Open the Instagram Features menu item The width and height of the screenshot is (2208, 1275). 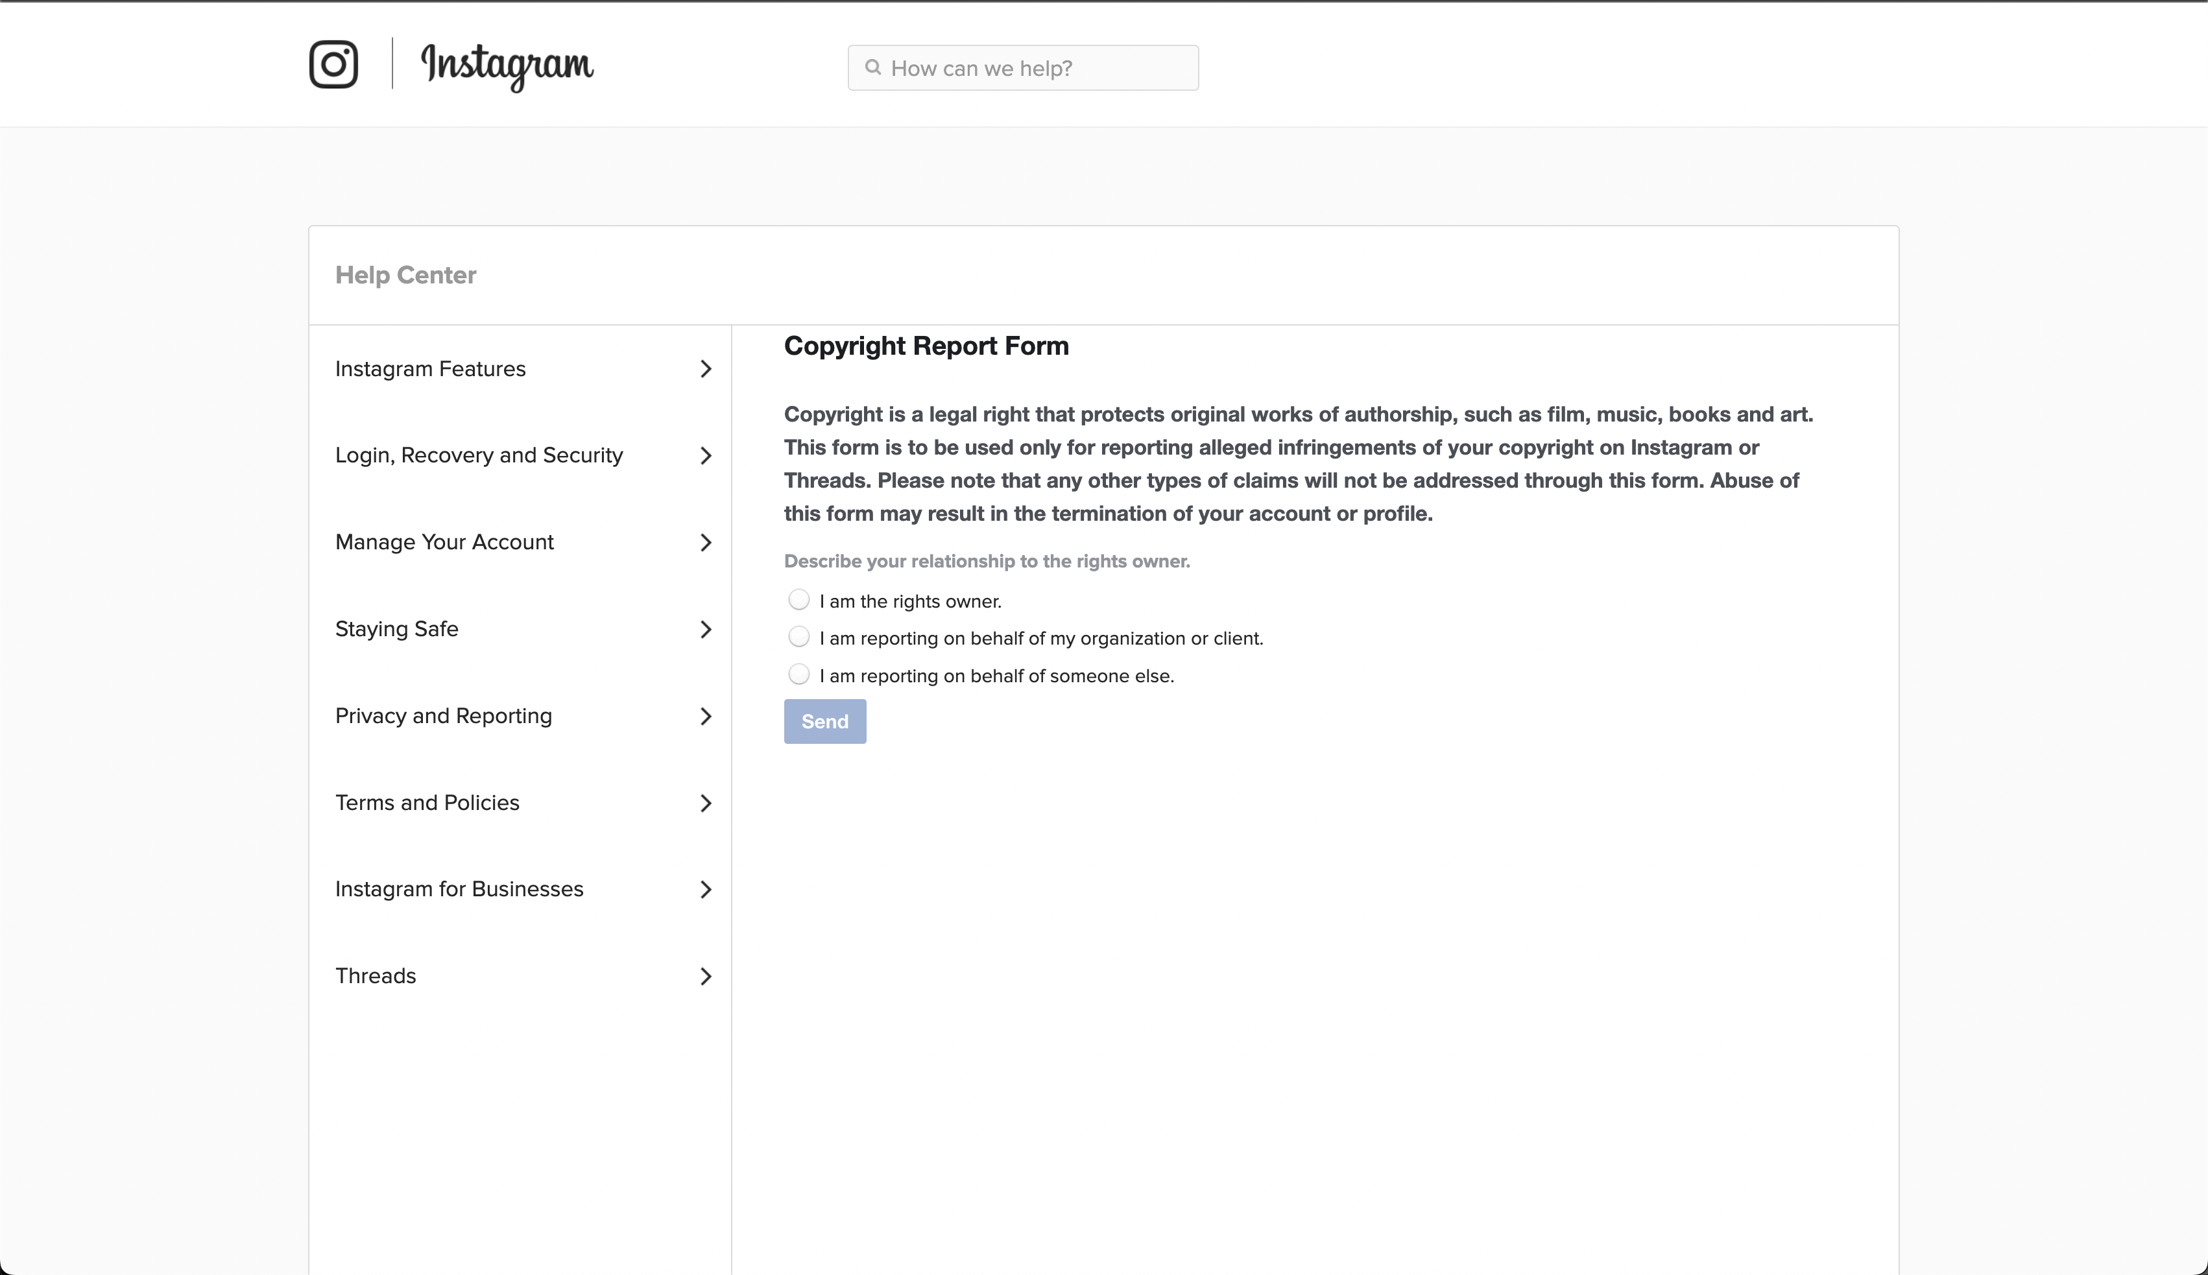(520, 368)
